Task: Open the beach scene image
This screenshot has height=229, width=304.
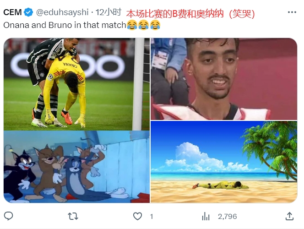Action: pos(224,162)
